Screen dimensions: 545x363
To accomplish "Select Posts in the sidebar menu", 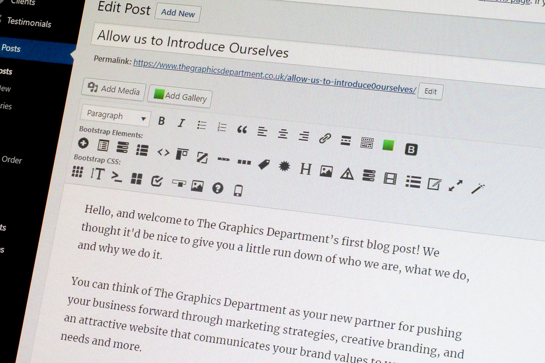I will click(x=11, y=48).
